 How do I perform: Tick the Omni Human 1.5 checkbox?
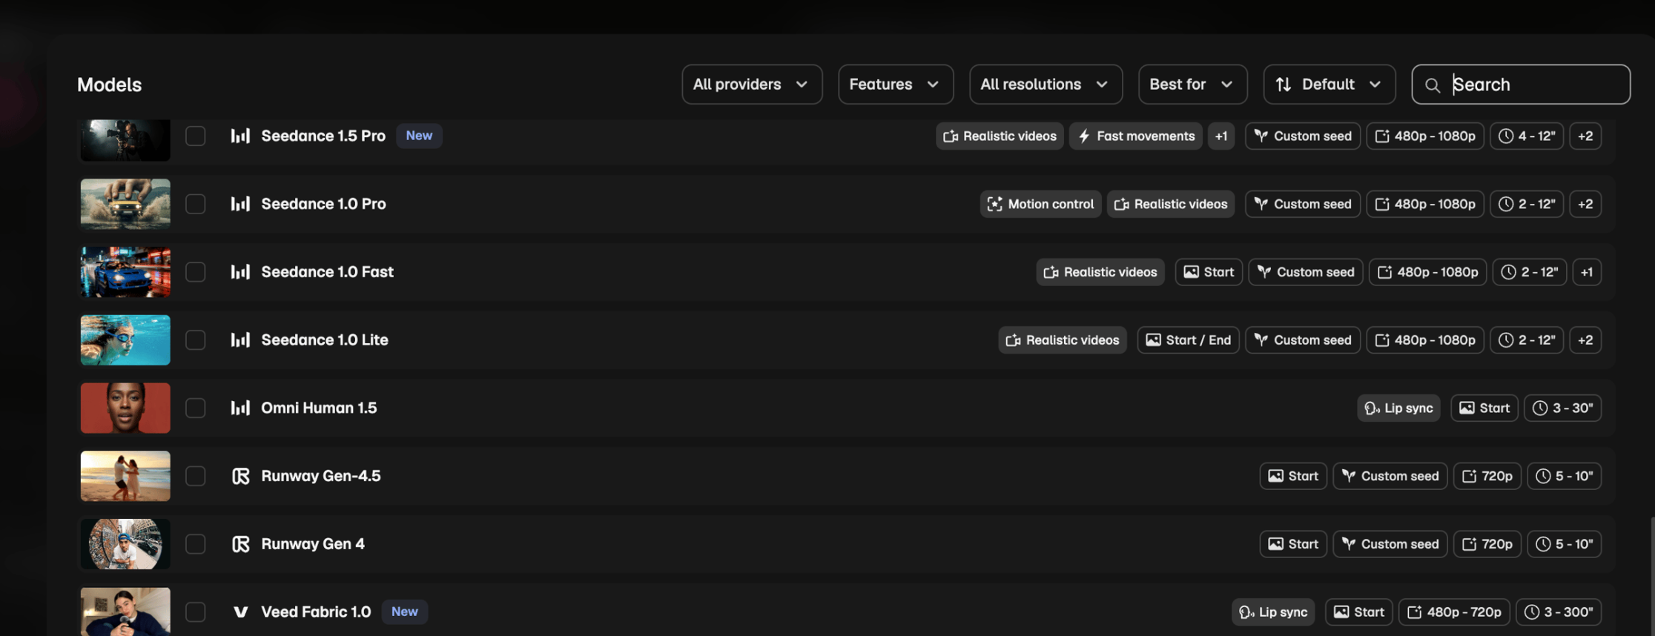tap(196, 408)
